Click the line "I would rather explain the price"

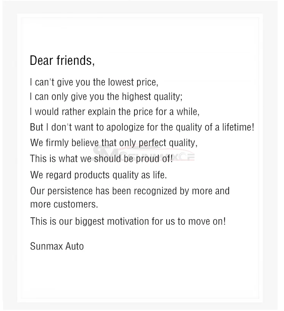click(x=114, y=112)
